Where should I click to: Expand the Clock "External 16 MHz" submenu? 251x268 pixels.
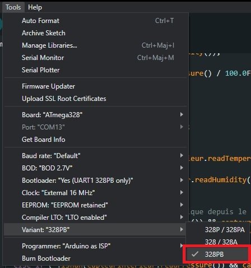96,193
